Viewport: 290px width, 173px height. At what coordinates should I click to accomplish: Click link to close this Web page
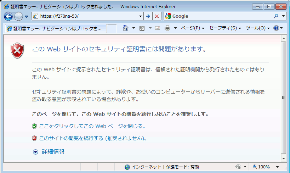click(92, 126)
